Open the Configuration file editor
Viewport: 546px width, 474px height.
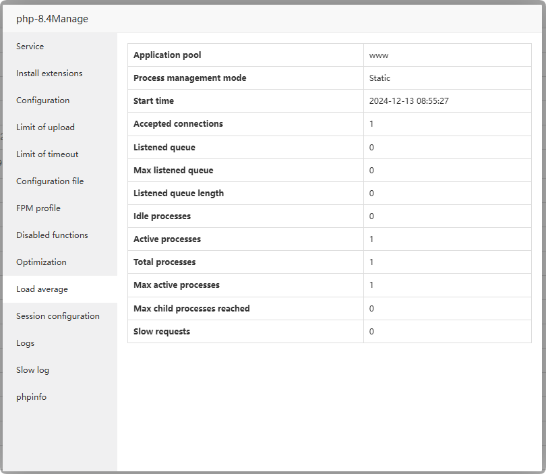(50, 181)
